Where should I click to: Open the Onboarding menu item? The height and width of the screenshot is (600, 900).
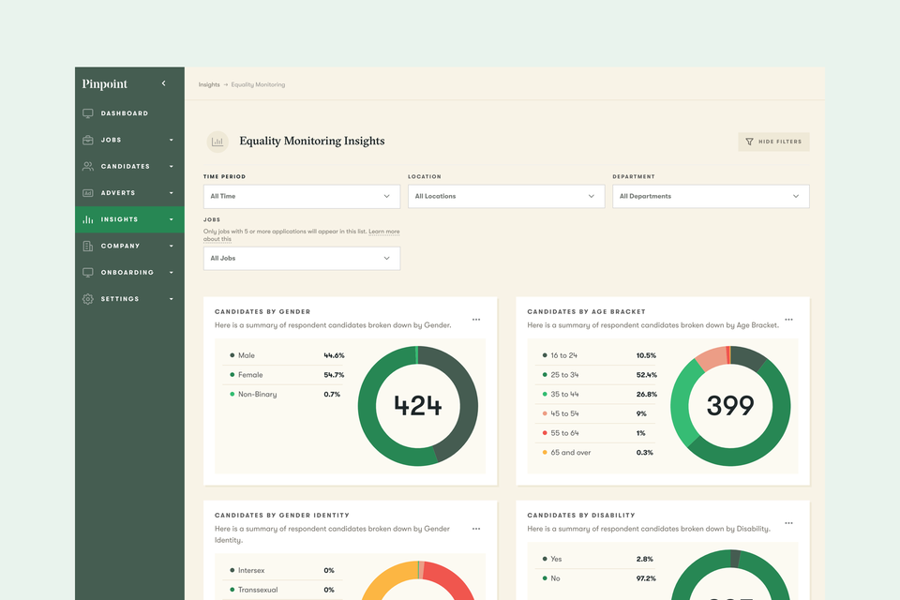point(129,272)
